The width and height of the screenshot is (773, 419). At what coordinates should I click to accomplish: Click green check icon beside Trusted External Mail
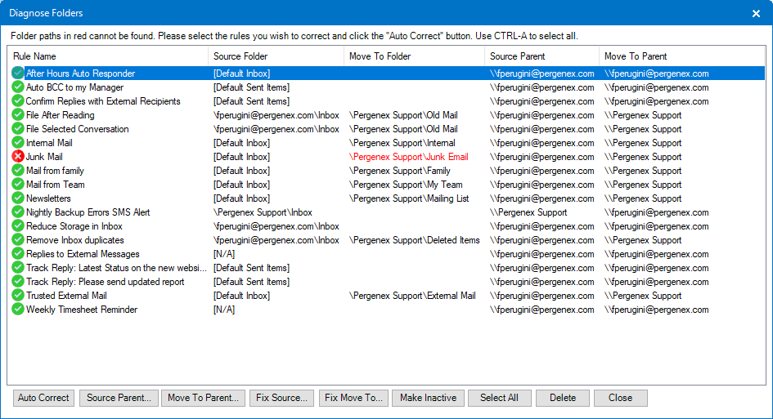click(x=18, y=296)
